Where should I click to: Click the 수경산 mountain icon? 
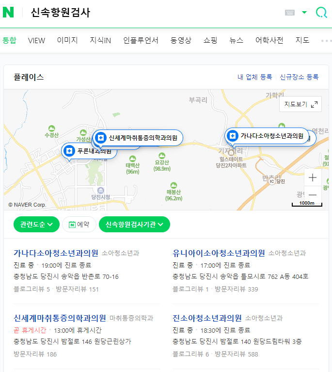point(52,129)
